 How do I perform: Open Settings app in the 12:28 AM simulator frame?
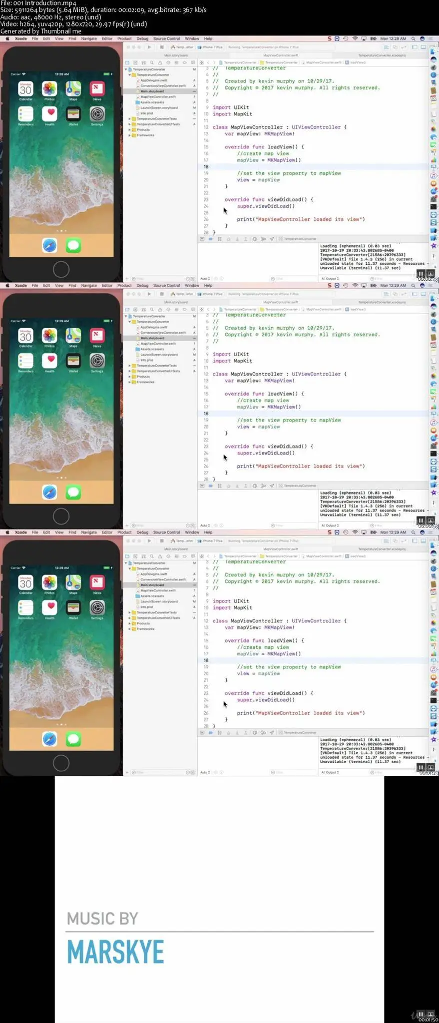pos(97,113)
